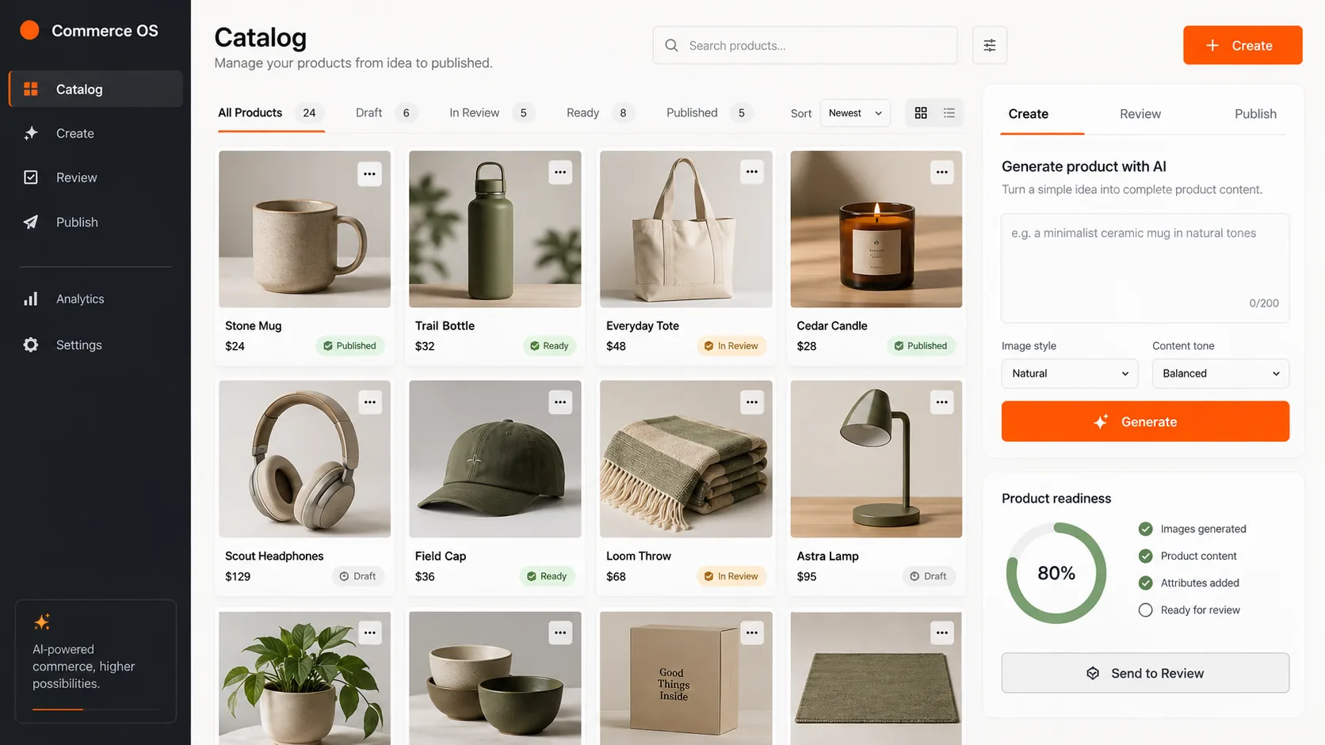Focus the AI product idea text area
The image size is (1325, 745).
pyautogui.click(x=1145, y=268)
